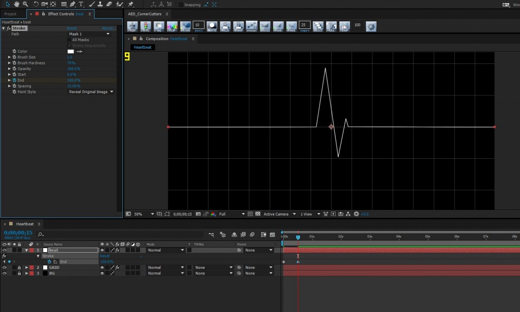Expand the Brush Size property
Viewport: 520px width, 312px height.
(9, 57)
